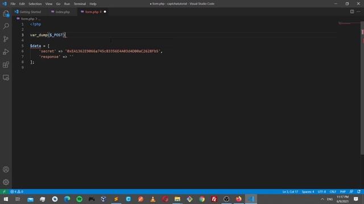Viewport: 364px width, 204px height.
Task: Open Run and Debug view
Action: [x=6, y=52]
